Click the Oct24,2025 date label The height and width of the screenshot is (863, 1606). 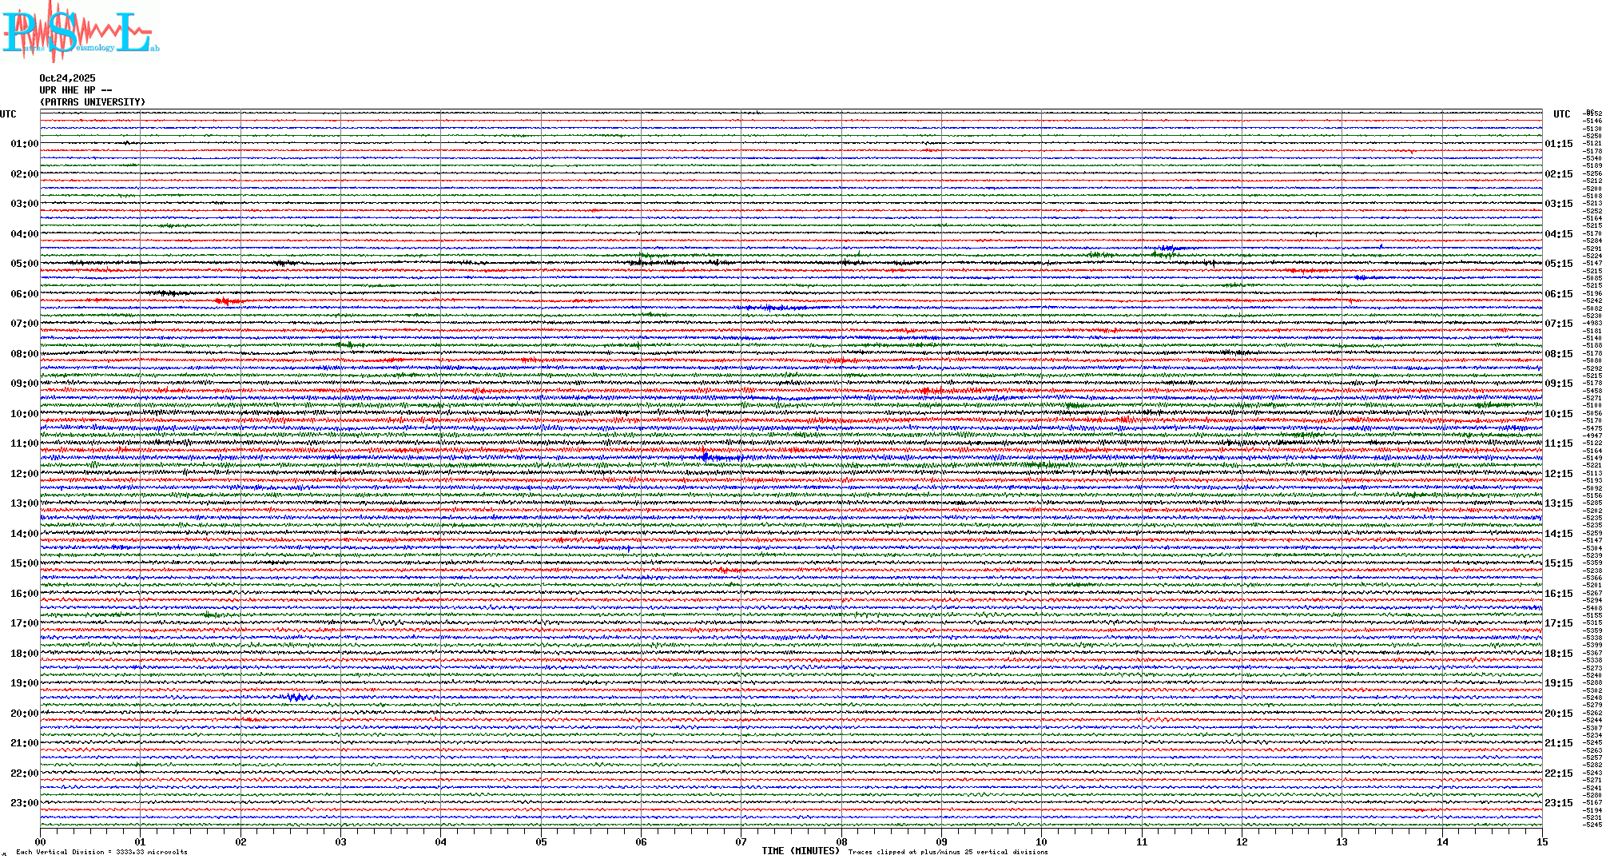coord(67,78)
